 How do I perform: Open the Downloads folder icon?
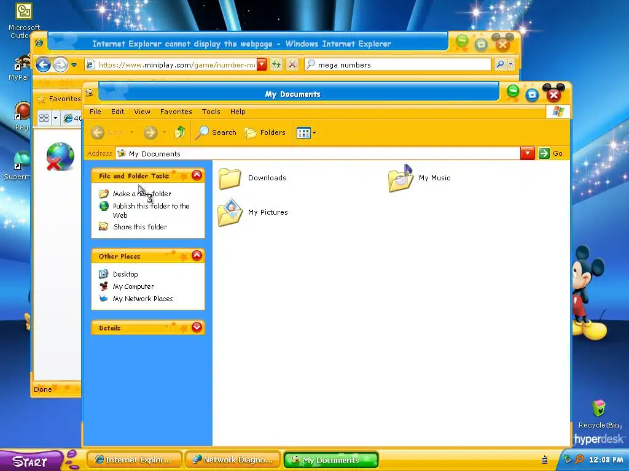coord(230,178)
